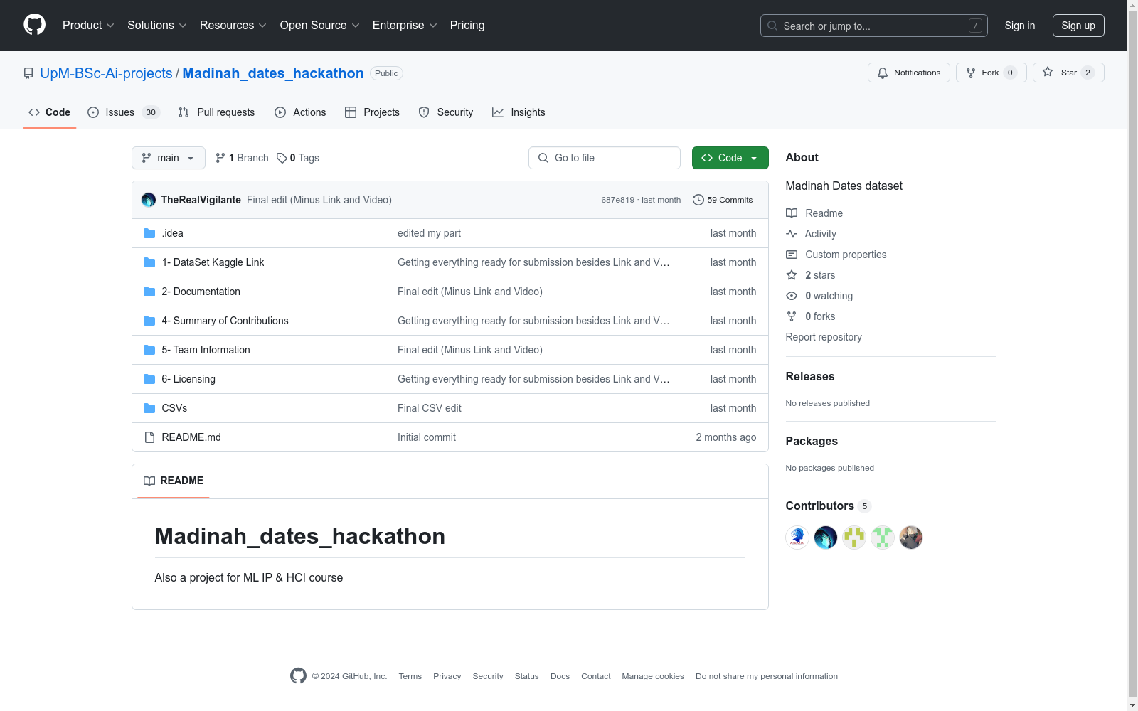The image size is (1138, 711).
Task: Click TheRealVigilante's avatar in the commit bar
Action: (x=149, y=200)
